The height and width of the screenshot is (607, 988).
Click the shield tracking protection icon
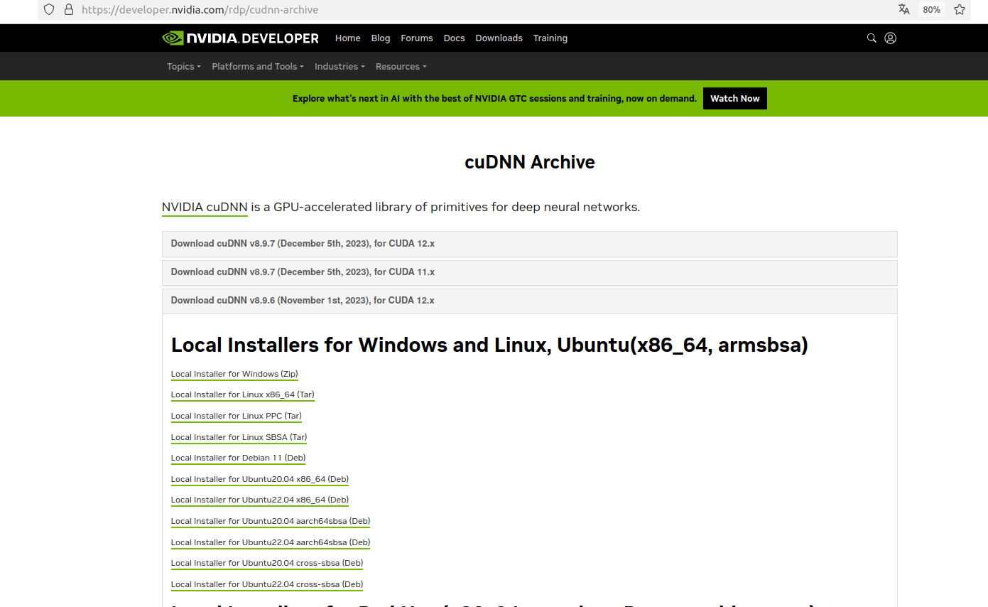coord(49,10)
